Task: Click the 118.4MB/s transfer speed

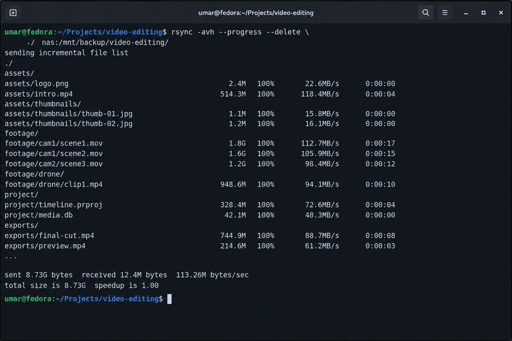Action: click(320, 94)
